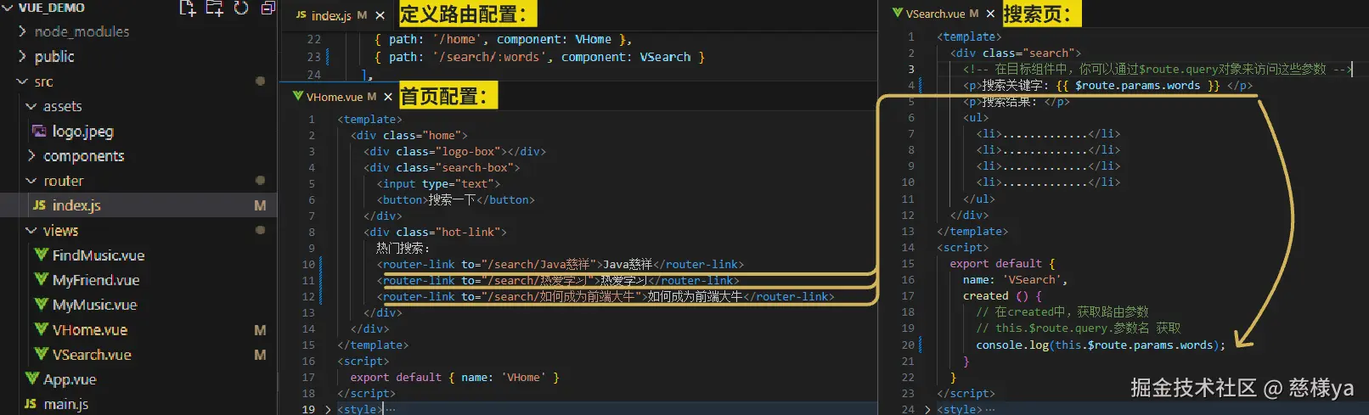Collapse the router folder
The height and width of the screenshot is (415, 1369).
click(31, 181)
